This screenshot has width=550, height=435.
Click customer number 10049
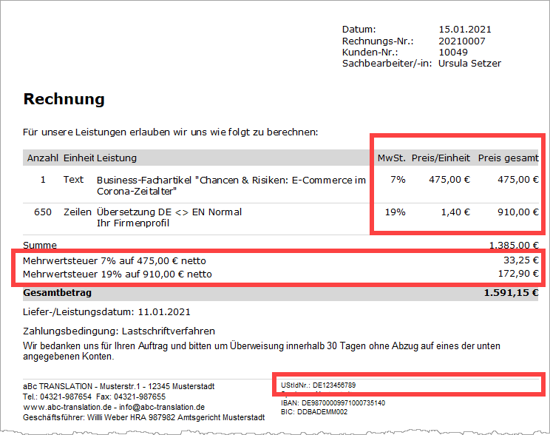click(x=453, y=53)
